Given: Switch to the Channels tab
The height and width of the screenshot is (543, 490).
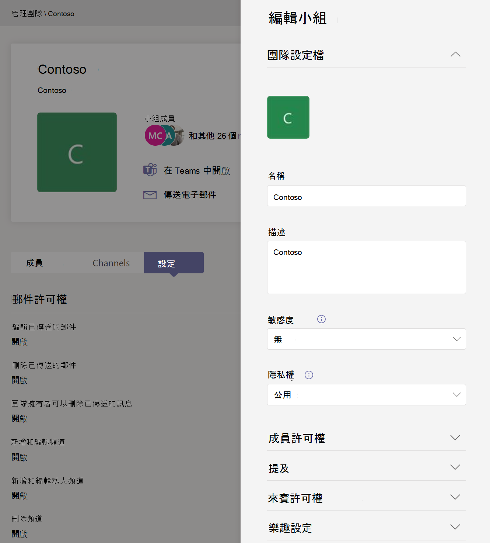Looking at the screenshot, I should point(111,263).
